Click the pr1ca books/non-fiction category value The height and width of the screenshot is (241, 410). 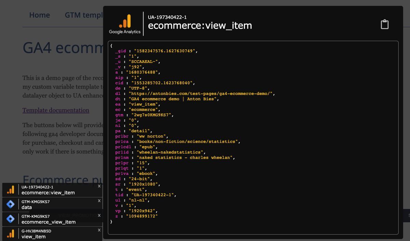[187, 142]
